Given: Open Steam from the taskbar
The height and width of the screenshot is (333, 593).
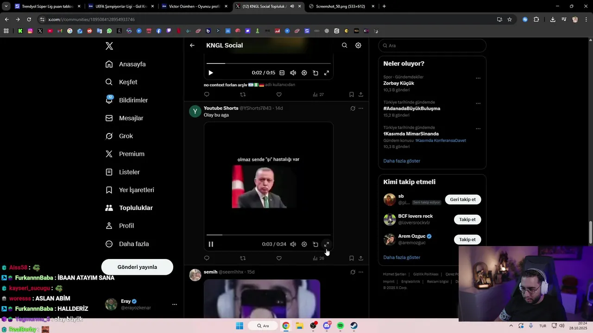Looking at the screenshot, I should tap(354, 326).
